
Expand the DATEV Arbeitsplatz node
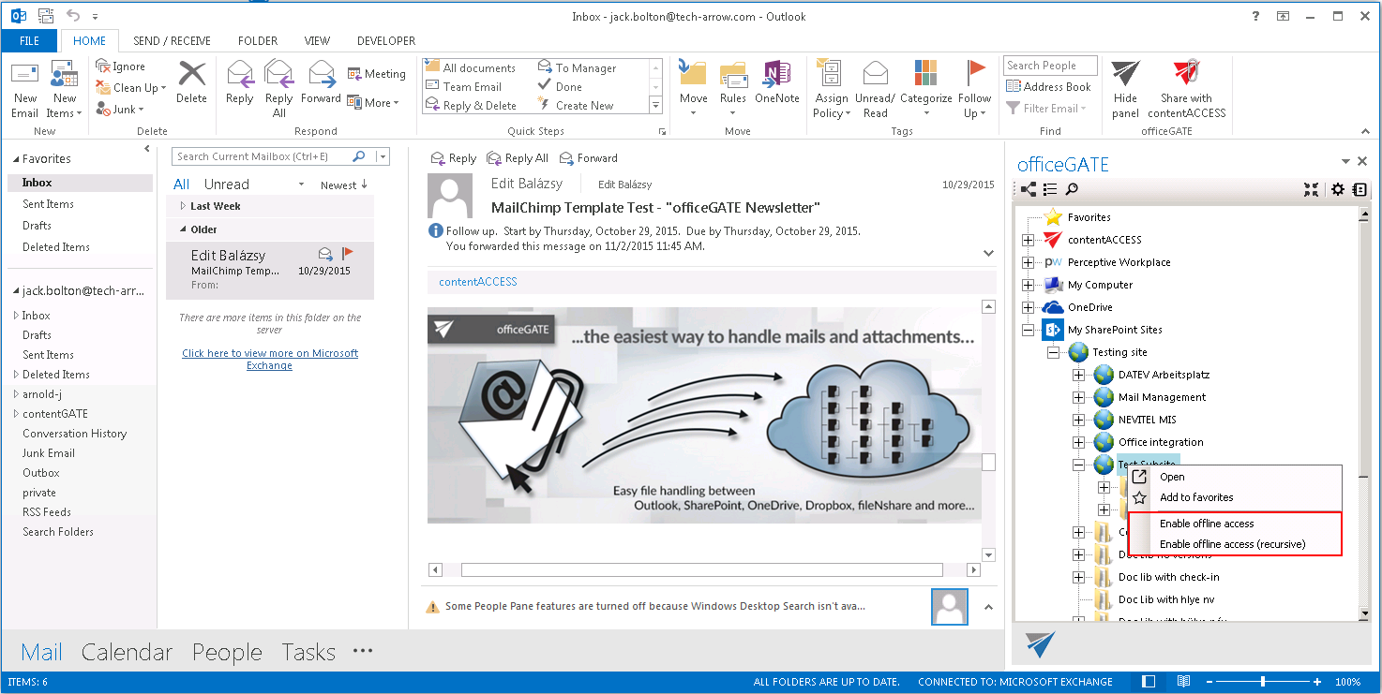[1079, 375]
